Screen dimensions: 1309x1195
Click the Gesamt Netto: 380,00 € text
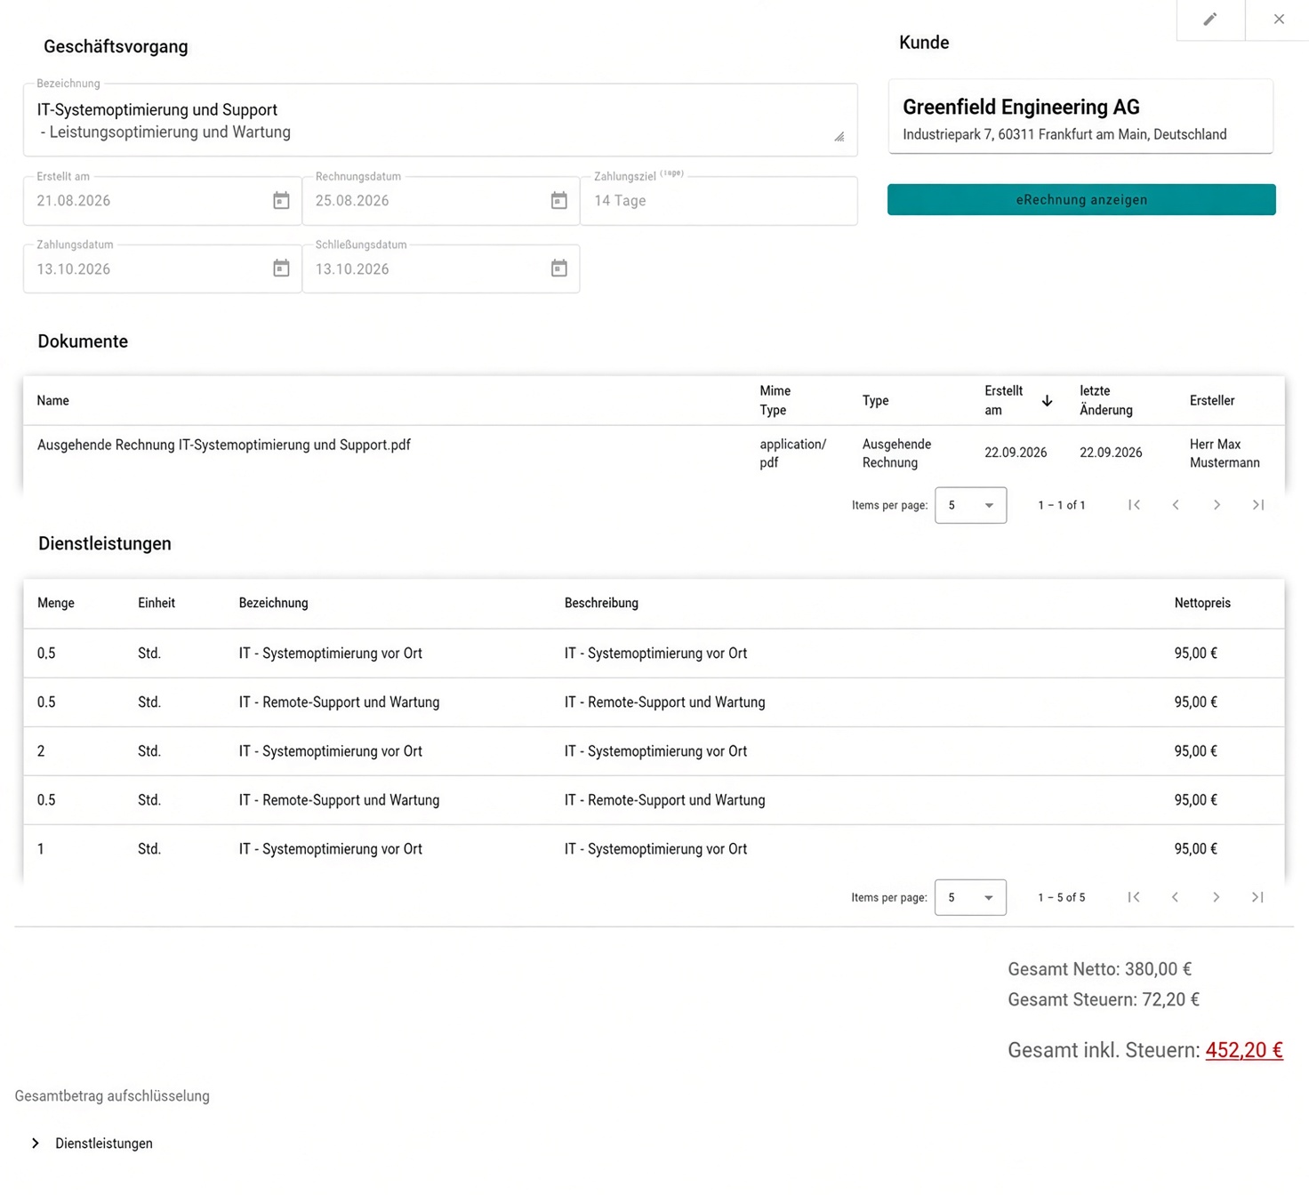[x=1099, y=969]
